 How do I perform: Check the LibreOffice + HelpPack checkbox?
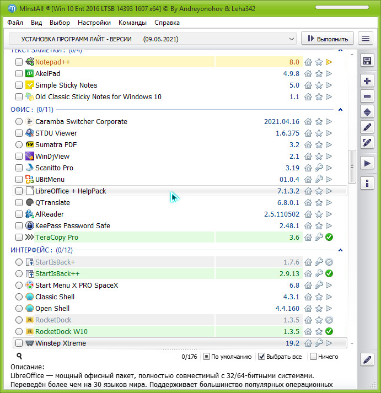[19, 191]
